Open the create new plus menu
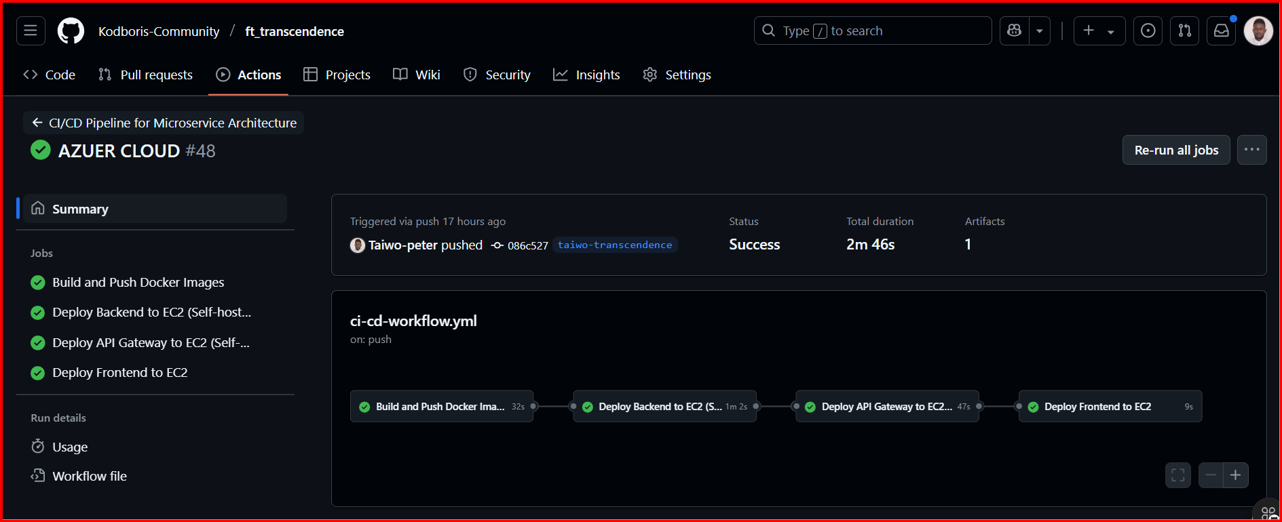 pos(1099,31)
